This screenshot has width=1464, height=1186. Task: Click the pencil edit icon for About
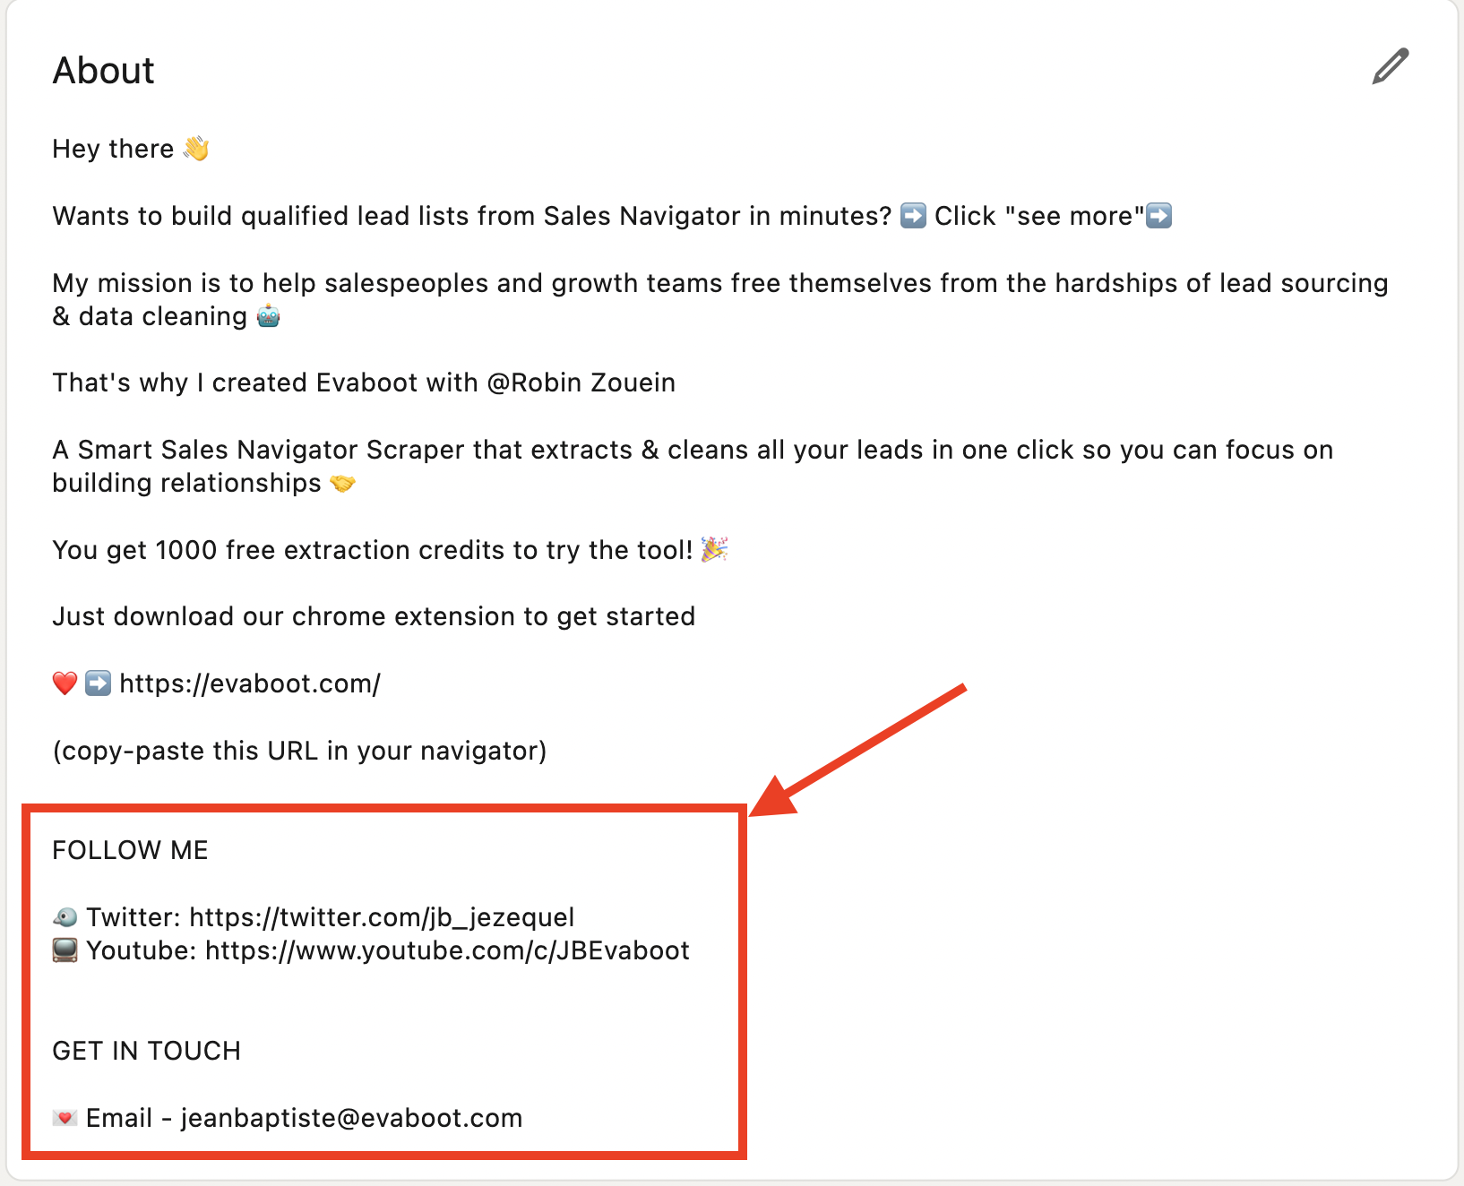[1390, 67]
